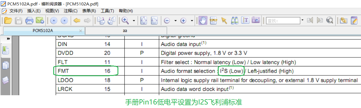Screen dimensions: 361x108
Task: Go to previous page with up arrow
Action: [x=54, y=20]
